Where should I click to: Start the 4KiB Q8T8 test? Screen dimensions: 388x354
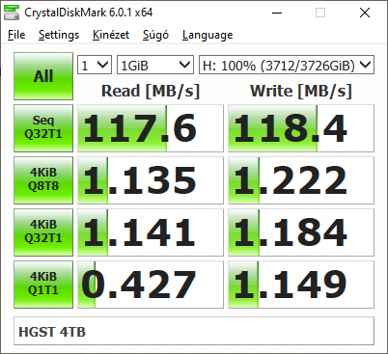tap(43, 180)
